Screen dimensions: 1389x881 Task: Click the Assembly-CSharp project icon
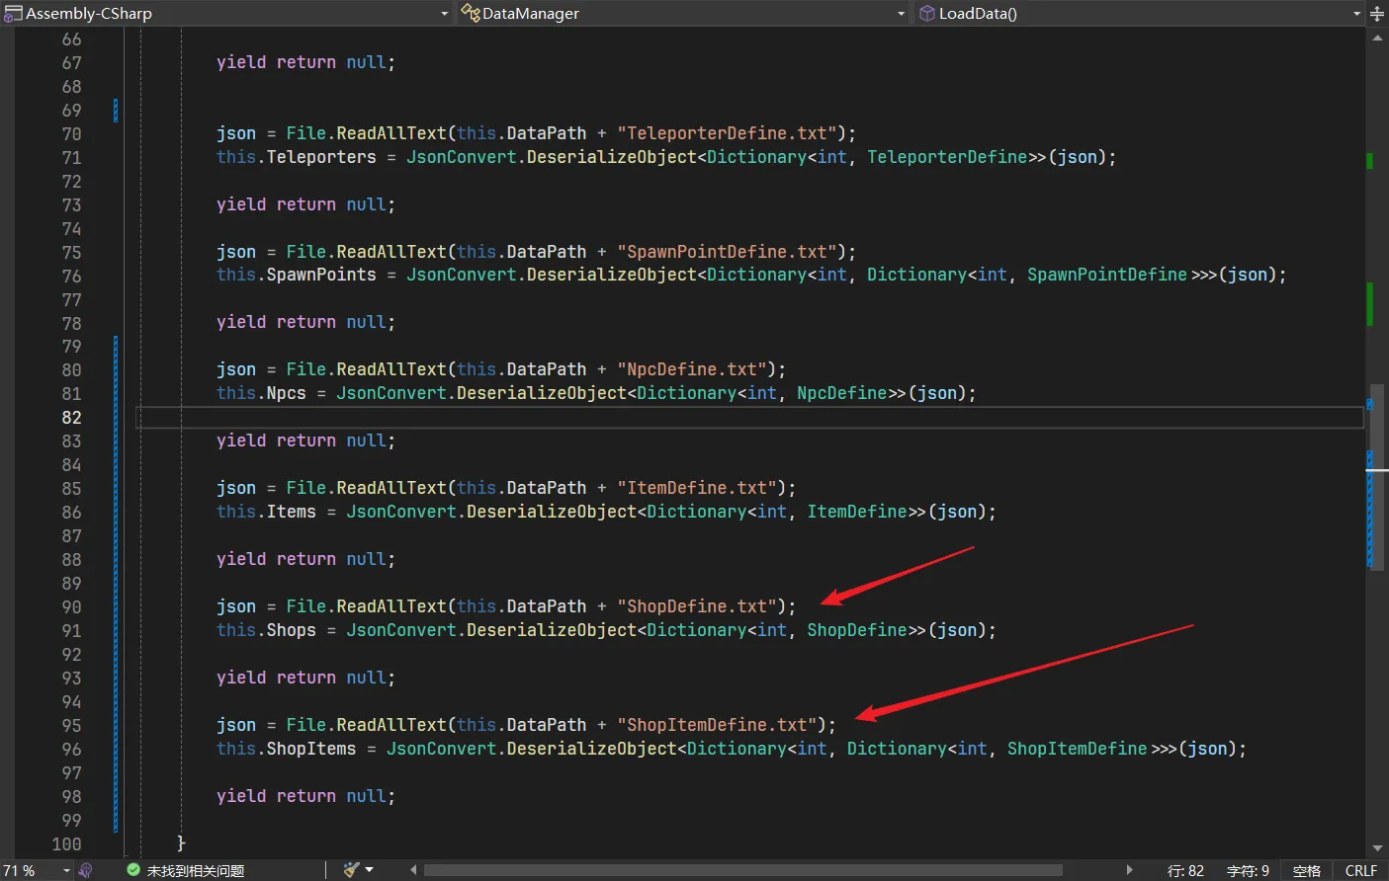[x=13, y=14]
